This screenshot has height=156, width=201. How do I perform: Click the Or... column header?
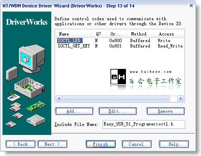[x=117, y=34]
